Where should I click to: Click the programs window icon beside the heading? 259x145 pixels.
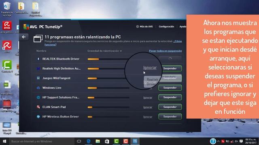click(x=38, y=39)
